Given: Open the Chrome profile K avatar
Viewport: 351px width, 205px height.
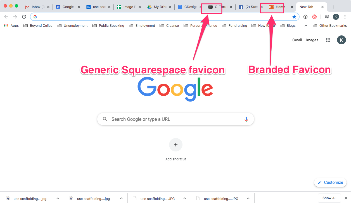Looking at the screenshot, I should pos(336,17).
